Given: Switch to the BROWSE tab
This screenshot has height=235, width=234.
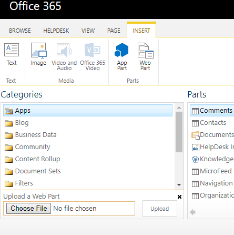Looking at the screenshot, I should 20,31.
